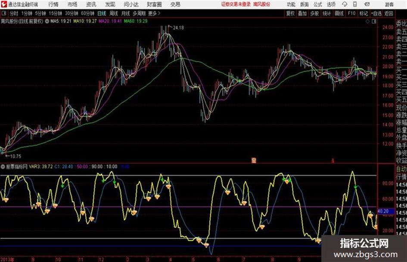The height and width of the screenshot is (262, 407).
Task: Select the 日线 daily chart period
Action: [102, 13]
